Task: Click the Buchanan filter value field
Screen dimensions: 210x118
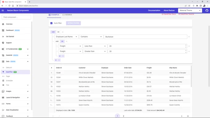Action: [x=145, y=37]
